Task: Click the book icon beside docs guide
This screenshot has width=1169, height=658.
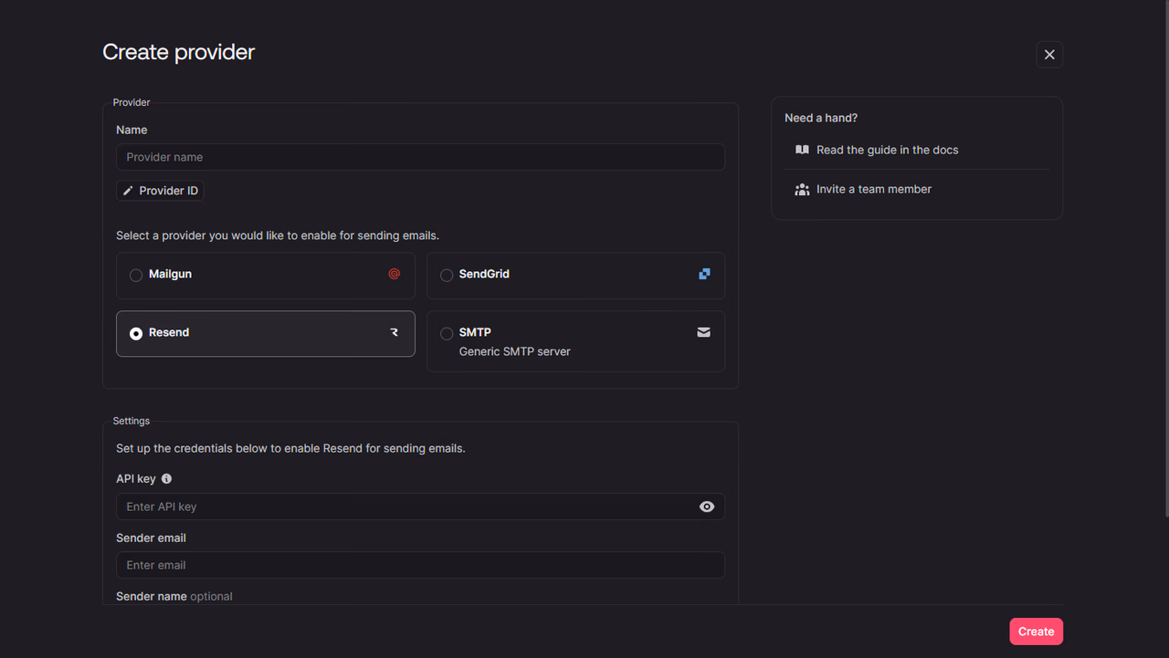Action: click(802, 151)
